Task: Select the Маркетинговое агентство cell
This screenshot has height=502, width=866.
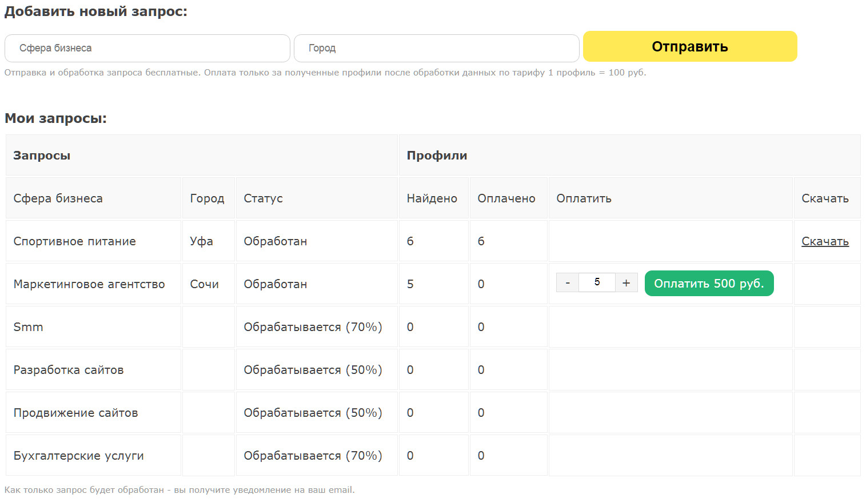Action: click(x=93, y=284)
